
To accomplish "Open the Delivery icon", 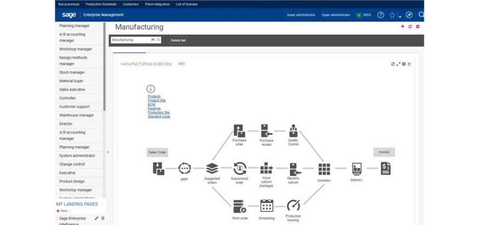I will (356, 169).
